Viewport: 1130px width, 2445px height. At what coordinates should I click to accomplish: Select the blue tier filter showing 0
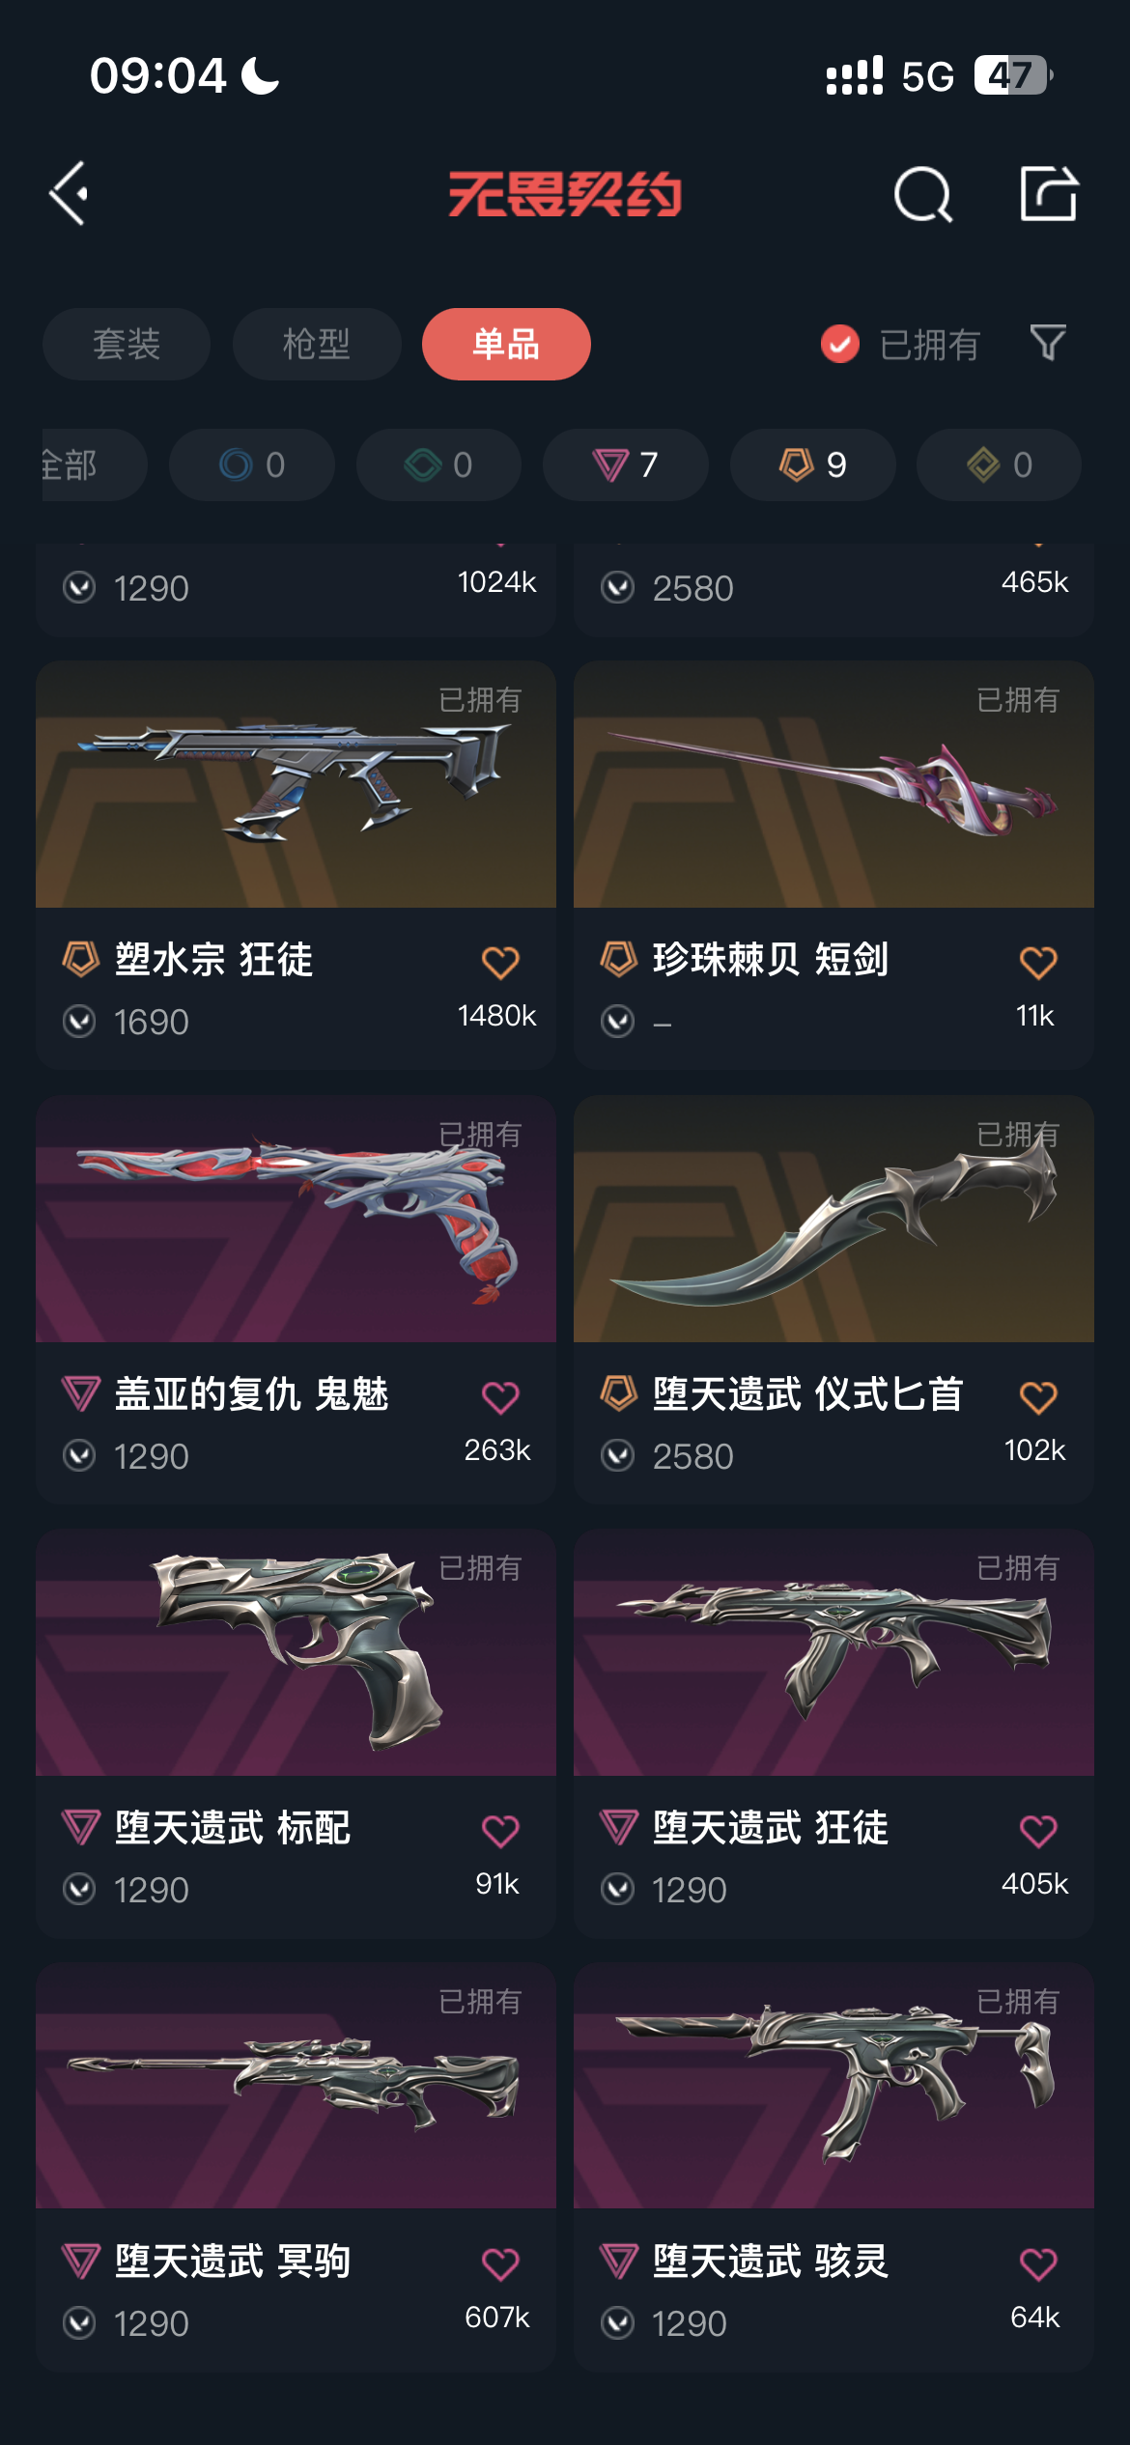tap(252, 464)
